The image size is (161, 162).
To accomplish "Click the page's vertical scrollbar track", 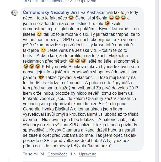I will pyautogui.click(x=157, y=81).
